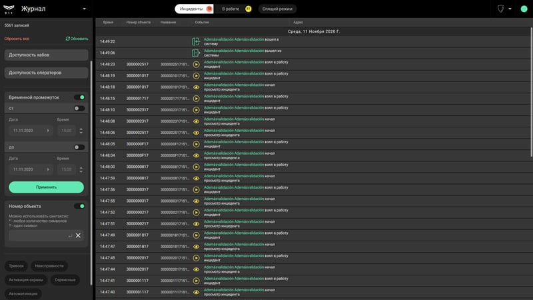Image resolution: width=533 pixels, height=300 pixels.
Task: Click the eye icon in the 14:47:55 row
Action: 196,201
